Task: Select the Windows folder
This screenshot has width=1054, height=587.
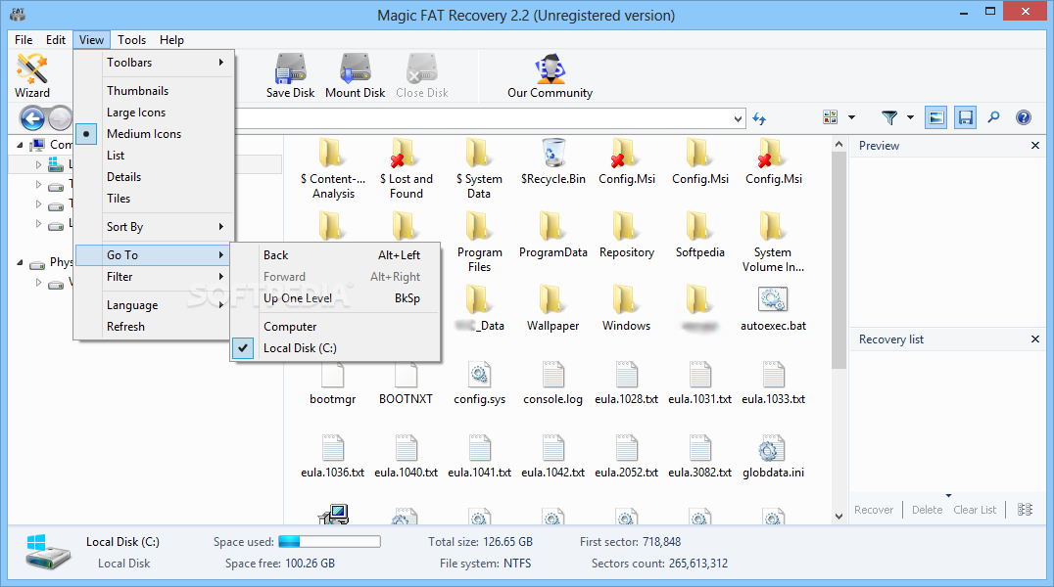Action: pyautogui.click(x=626, y=308)
